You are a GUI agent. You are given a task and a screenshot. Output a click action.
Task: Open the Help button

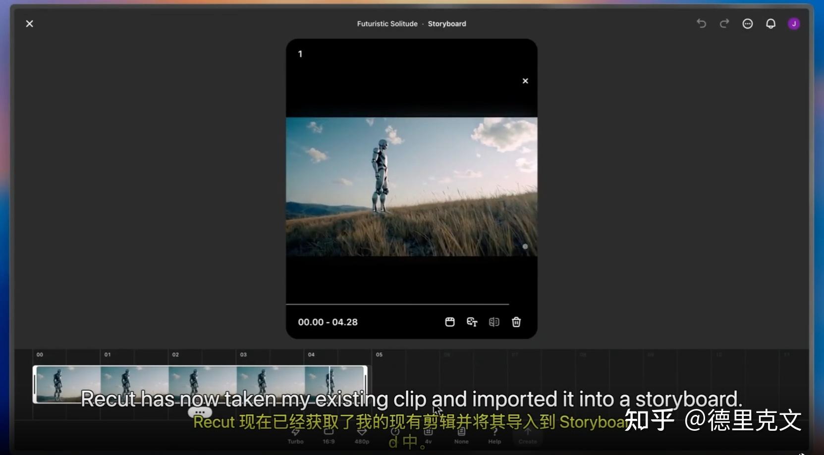tap(494, 436)
